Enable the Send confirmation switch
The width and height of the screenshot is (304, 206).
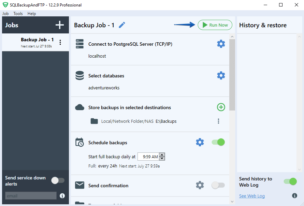[x=218, y=185]
